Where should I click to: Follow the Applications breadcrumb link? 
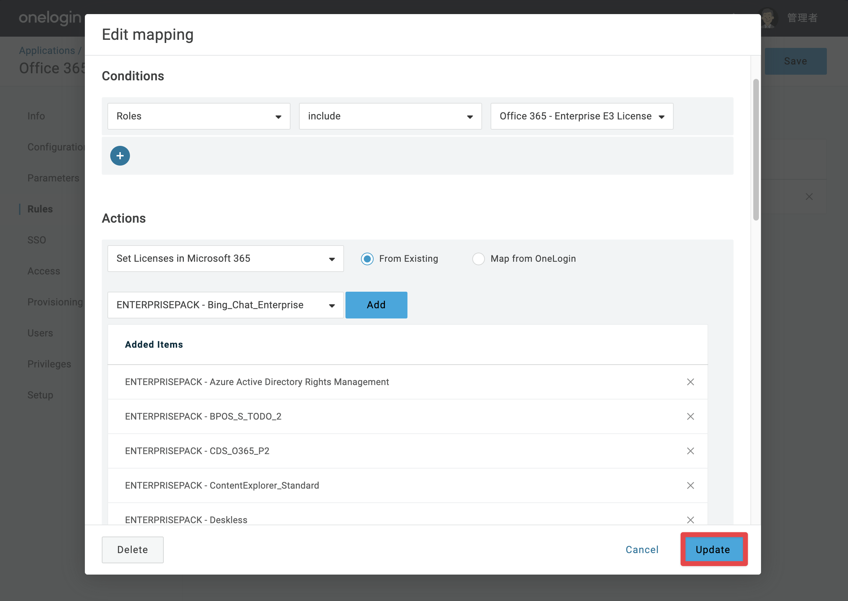pyautogui.click(x=47, y=50)
